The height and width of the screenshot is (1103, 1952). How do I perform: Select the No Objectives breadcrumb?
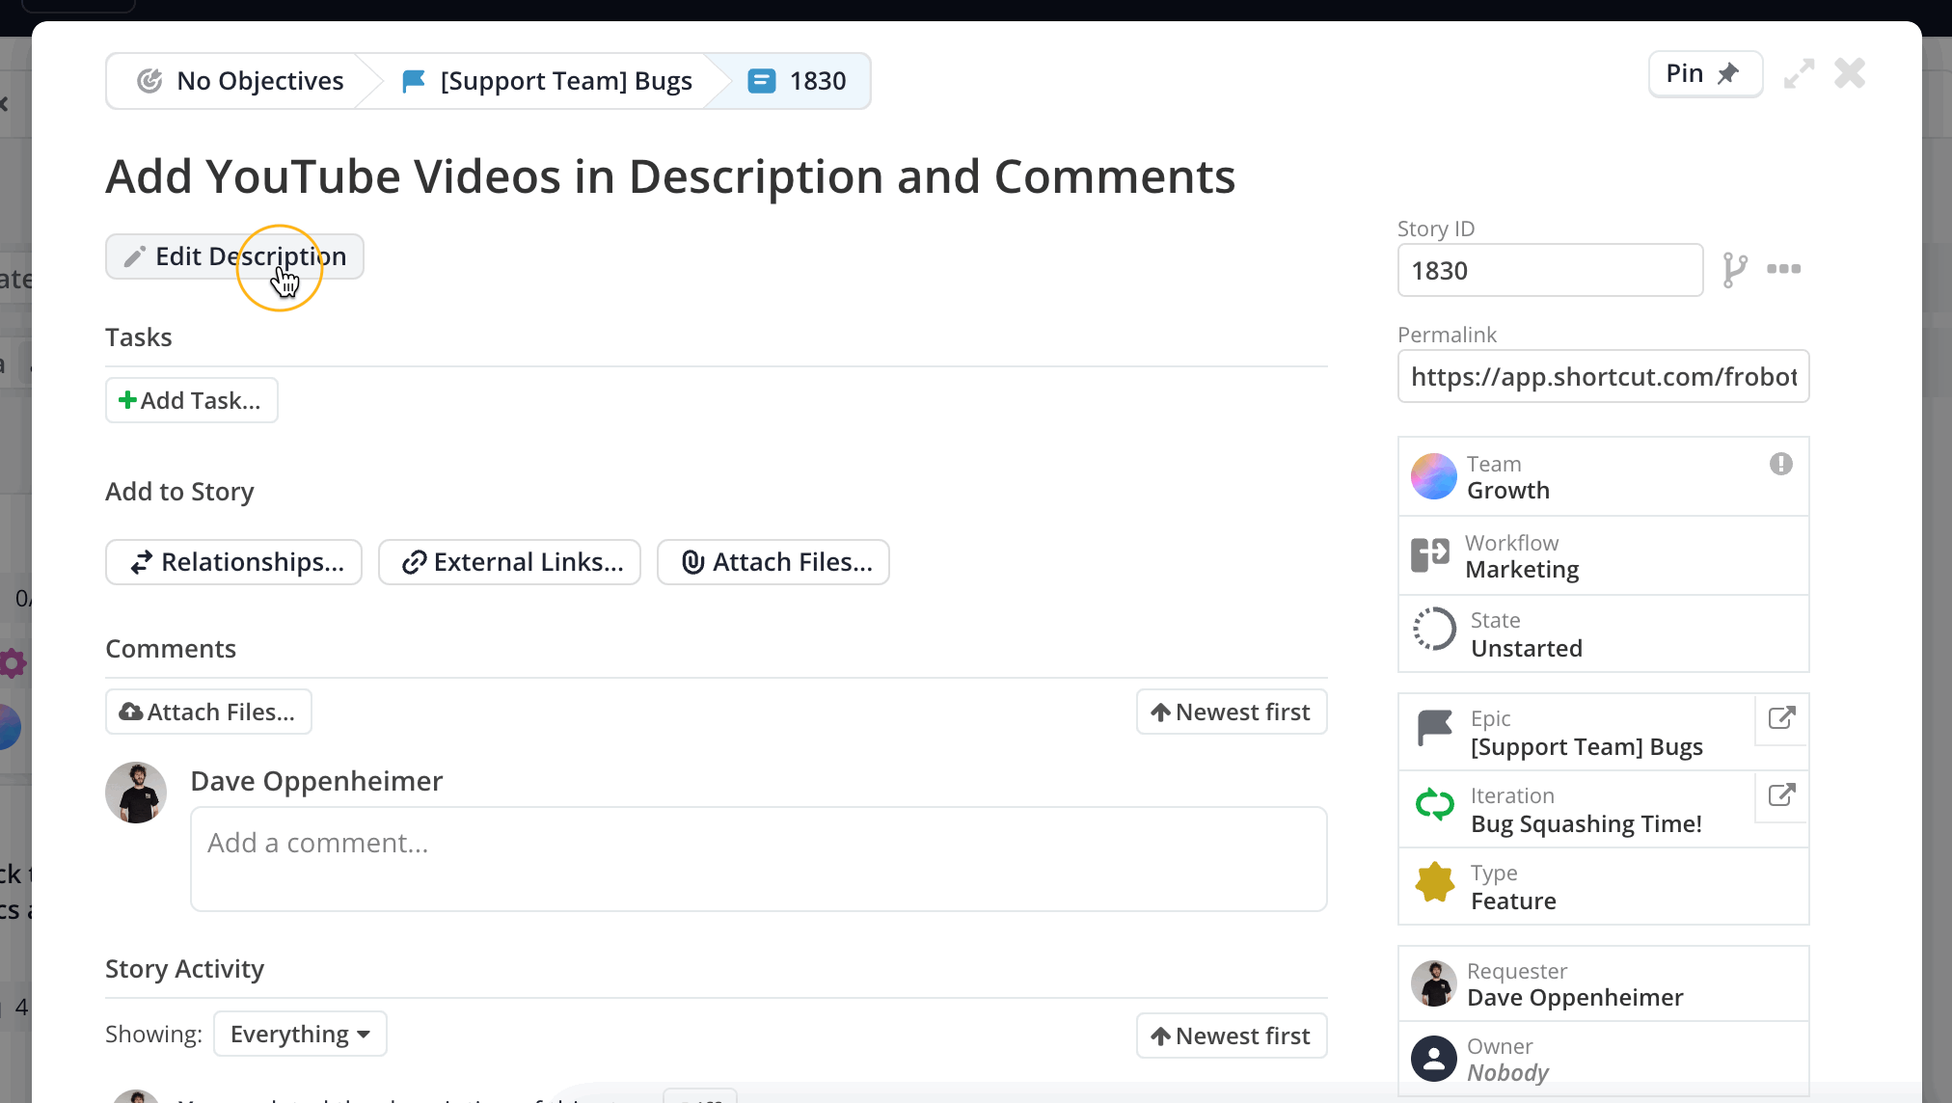258,80
